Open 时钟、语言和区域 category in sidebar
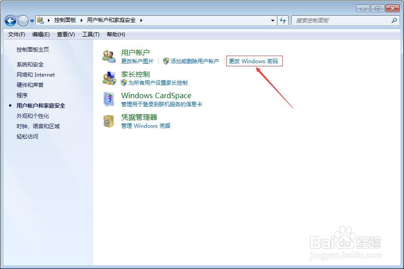 coord(38,126)
